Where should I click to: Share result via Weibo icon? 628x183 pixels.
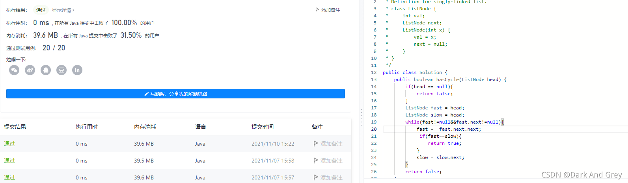(x=30, y=70)
